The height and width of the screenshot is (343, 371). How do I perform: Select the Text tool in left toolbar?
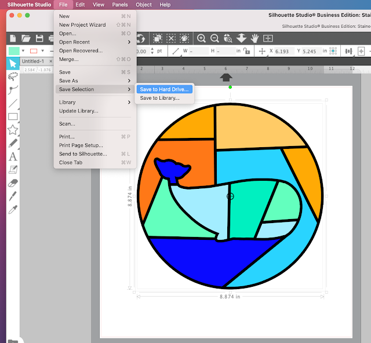13,156
